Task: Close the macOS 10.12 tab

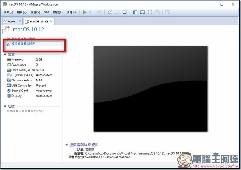Action: click(52, 21)
